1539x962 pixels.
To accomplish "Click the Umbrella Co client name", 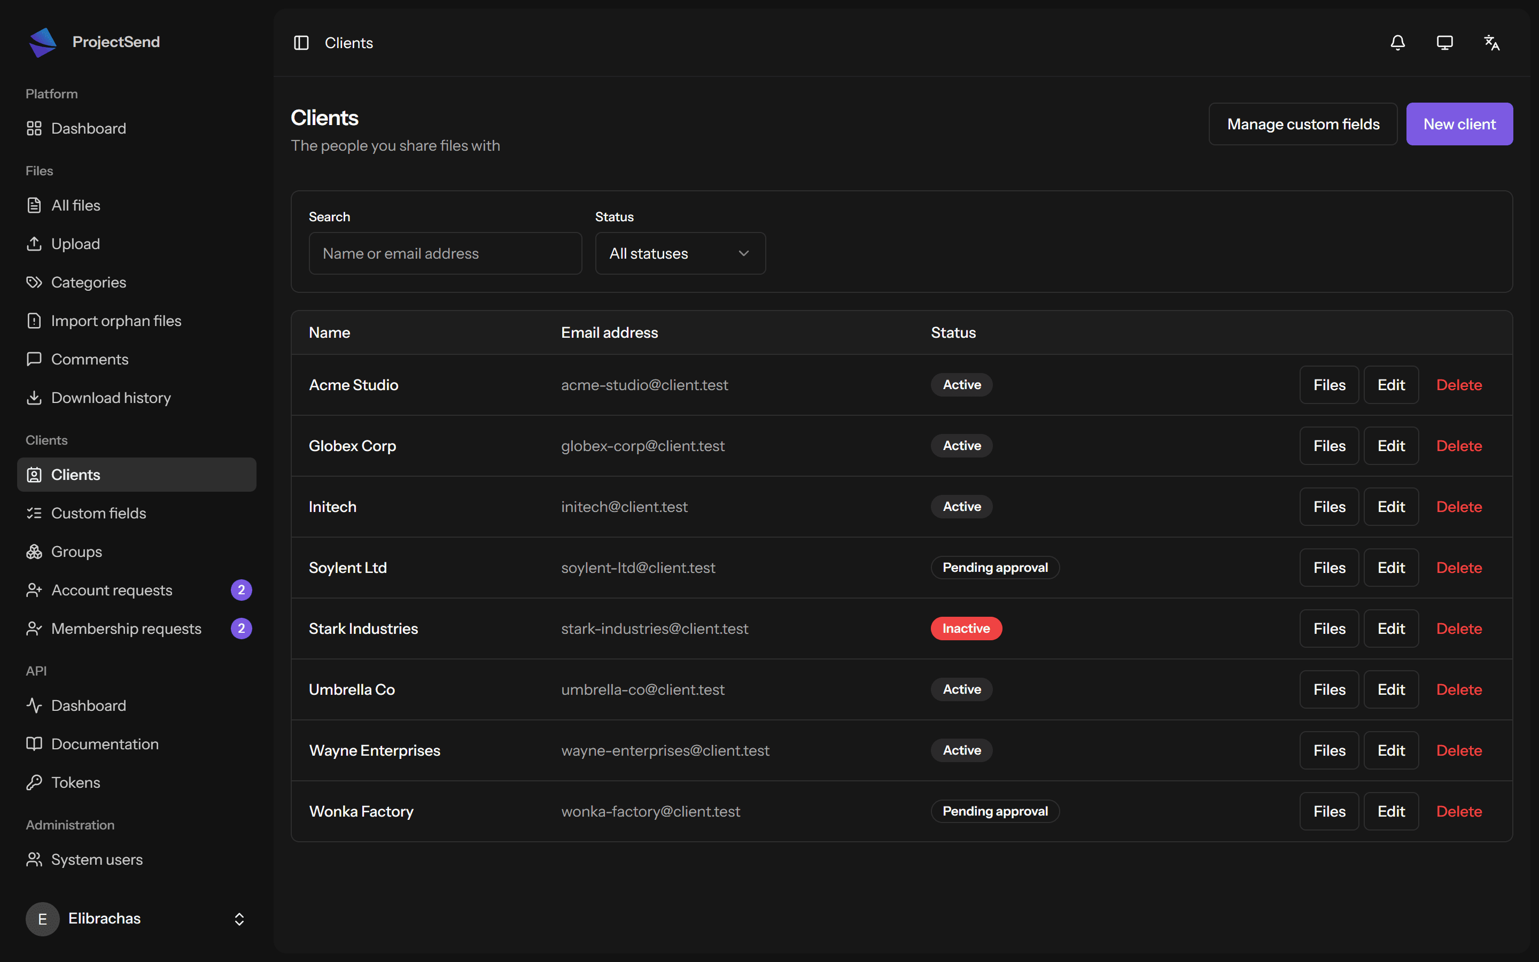I will [x=352, y=689].
